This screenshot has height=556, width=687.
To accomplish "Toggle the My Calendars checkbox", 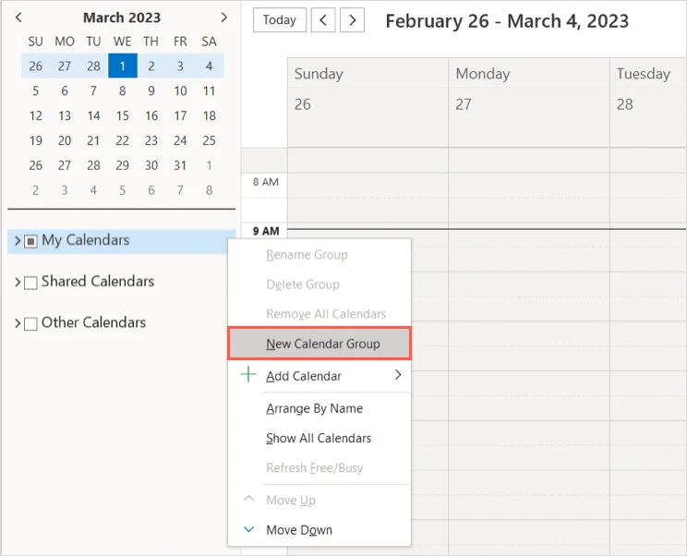I will [30, 241].
